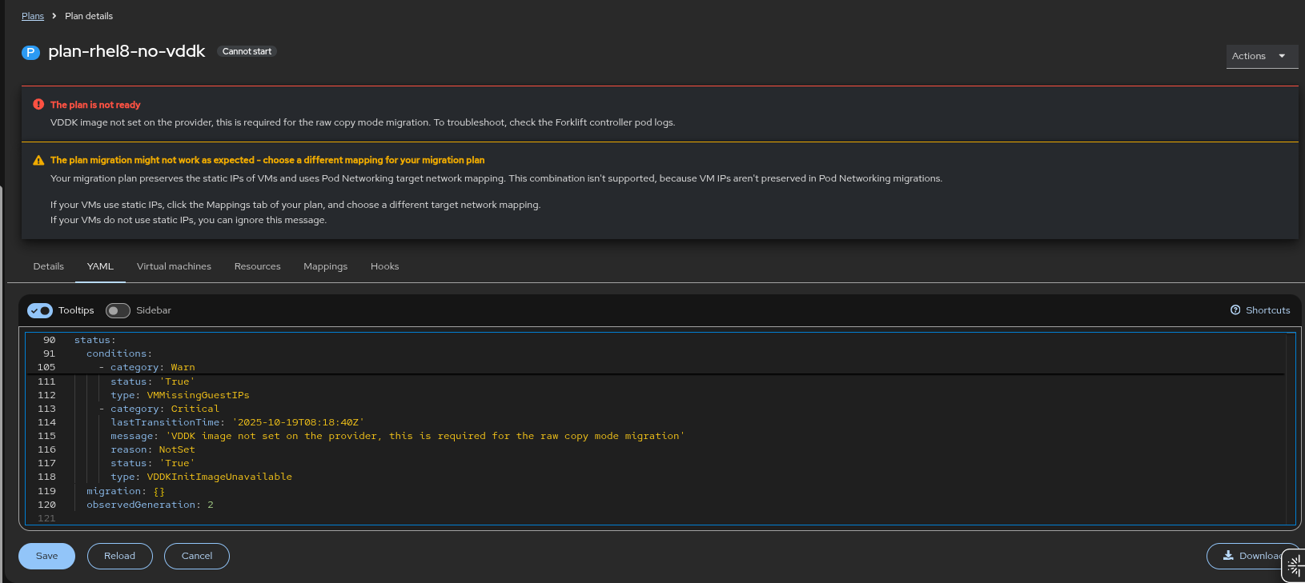Image resolution: width=1305 pixels, height=583 pixels.
Task: Select the Details tab
Action: [48, 266]
